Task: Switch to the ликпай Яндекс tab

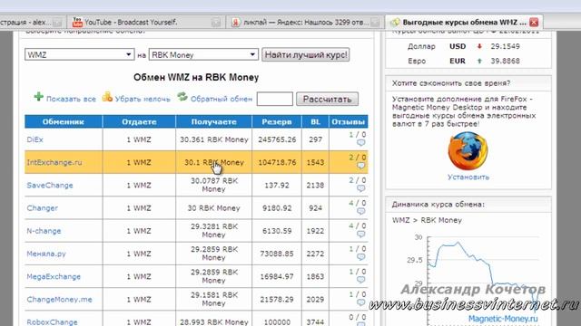Action: click(x=304, y=22)
